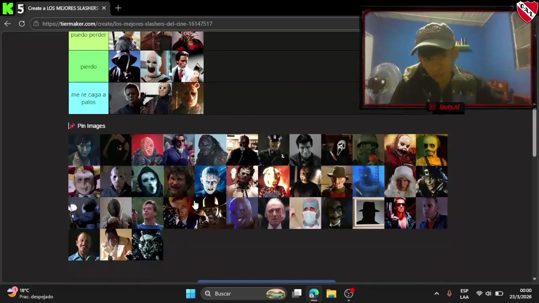The image size is (539, 303).
Task: Open the Windows Start menu
Action: pyautogui.click(x=191, y=293)
